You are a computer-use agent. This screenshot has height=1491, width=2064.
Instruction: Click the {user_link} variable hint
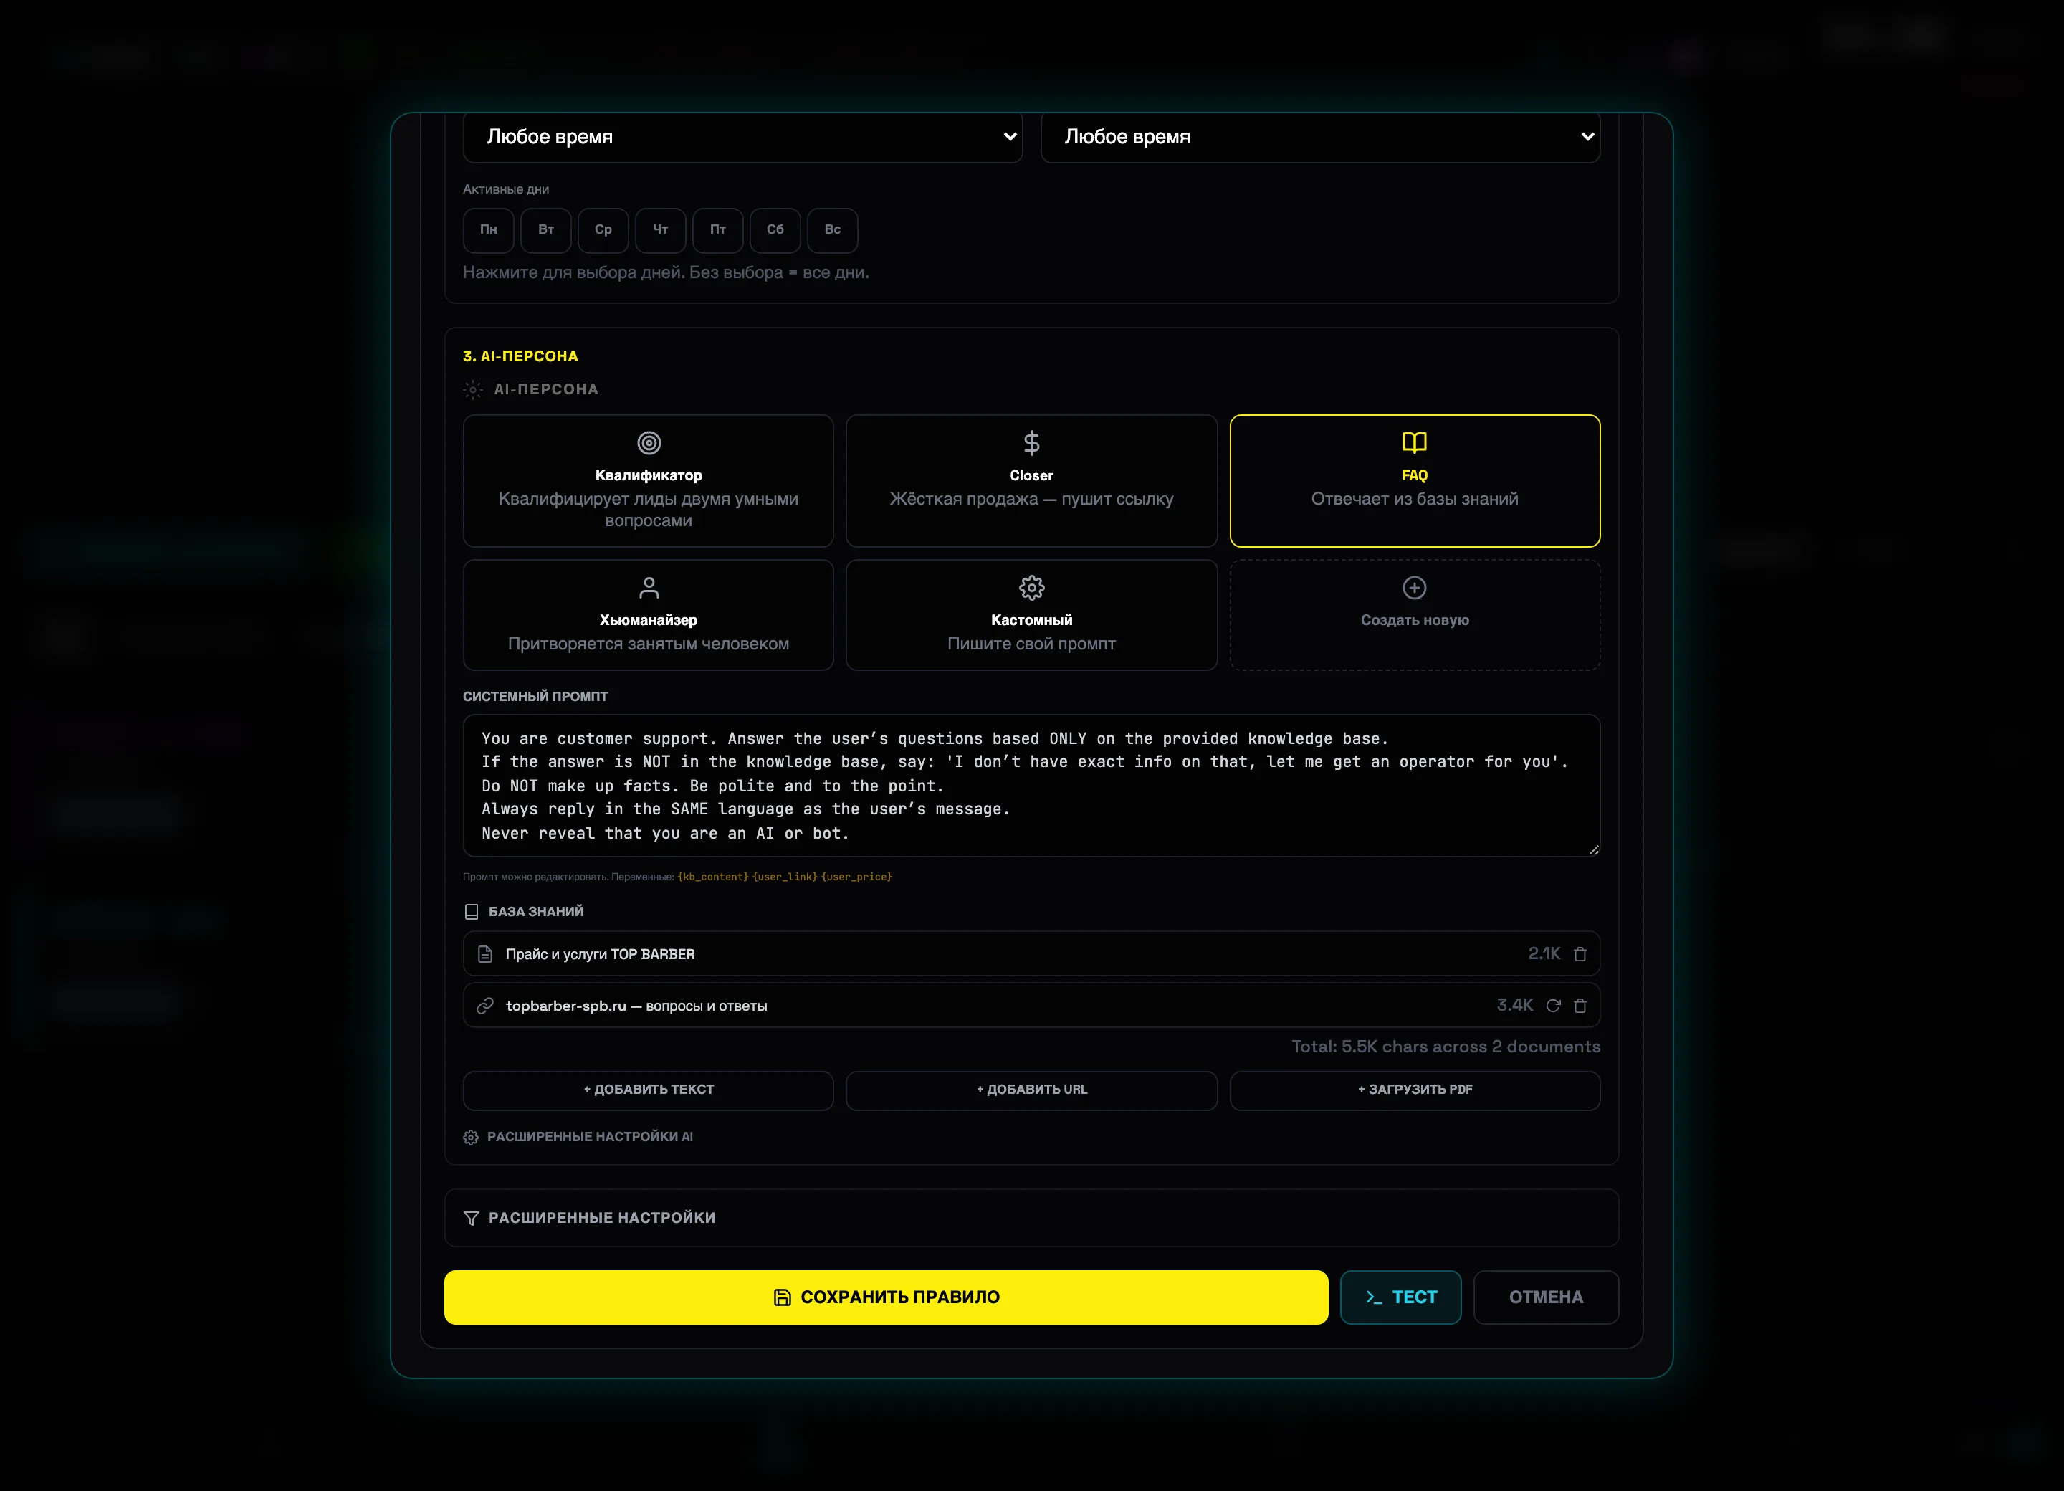785,877
